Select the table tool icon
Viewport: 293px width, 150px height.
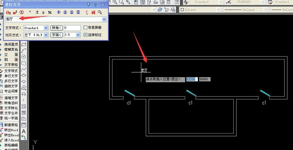[24, 125]
